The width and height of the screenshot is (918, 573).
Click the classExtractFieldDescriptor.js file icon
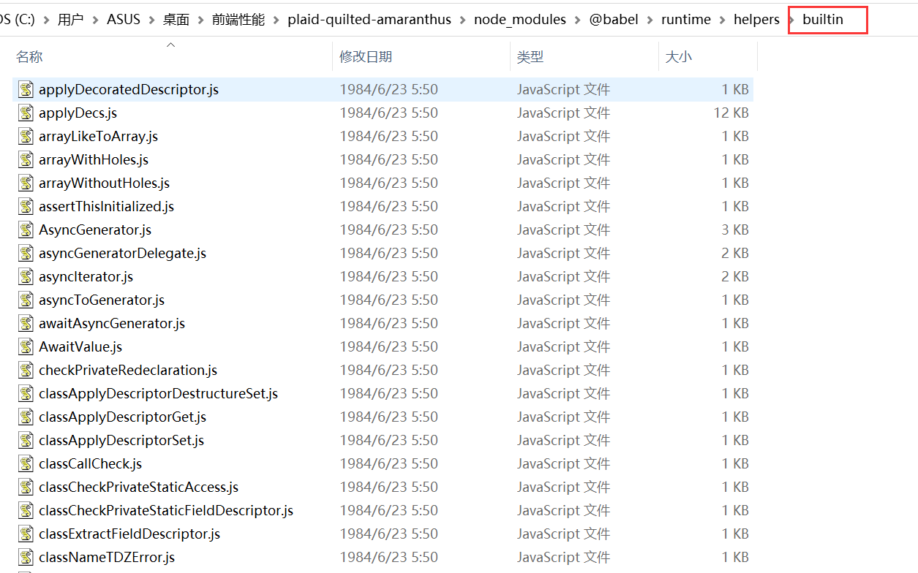click(x=26, y=534)
